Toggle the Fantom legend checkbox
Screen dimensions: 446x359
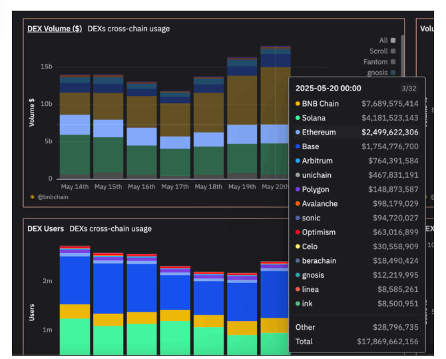(x=393, y=62)
